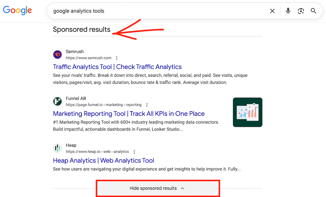Click Hide sponsored results

[x=158, y=188]
